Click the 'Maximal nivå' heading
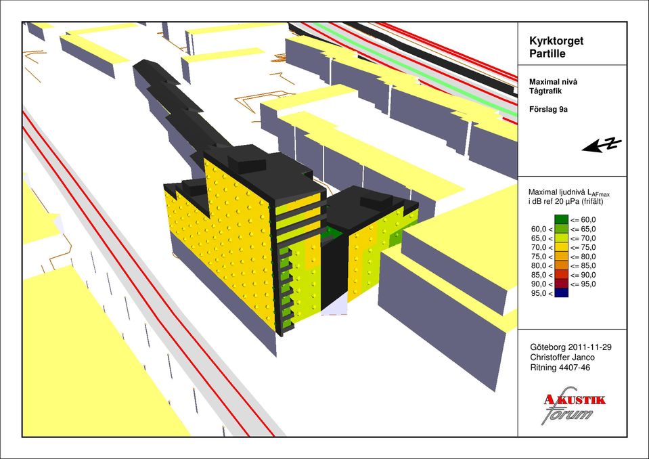649x459 pixels. click(x=554, y=82)
